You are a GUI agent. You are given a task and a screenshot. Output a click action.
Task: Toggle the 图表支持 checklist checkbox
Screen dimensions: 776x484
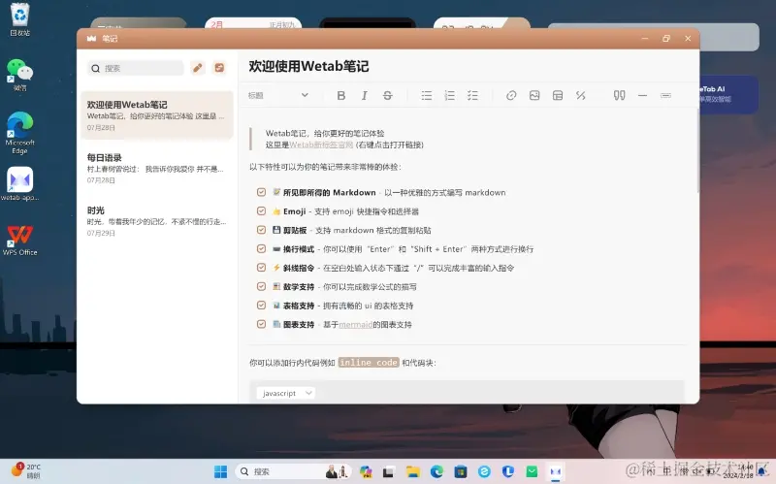[x=261, y=324]
